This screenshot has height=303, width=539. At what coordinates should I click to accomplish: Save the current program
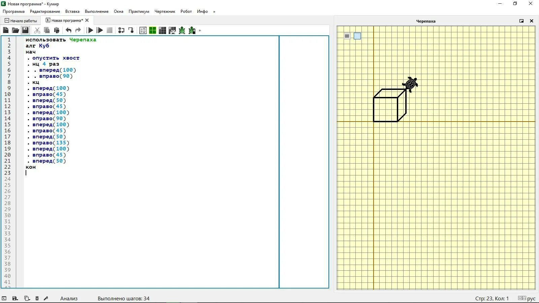(x=25, y=30)
